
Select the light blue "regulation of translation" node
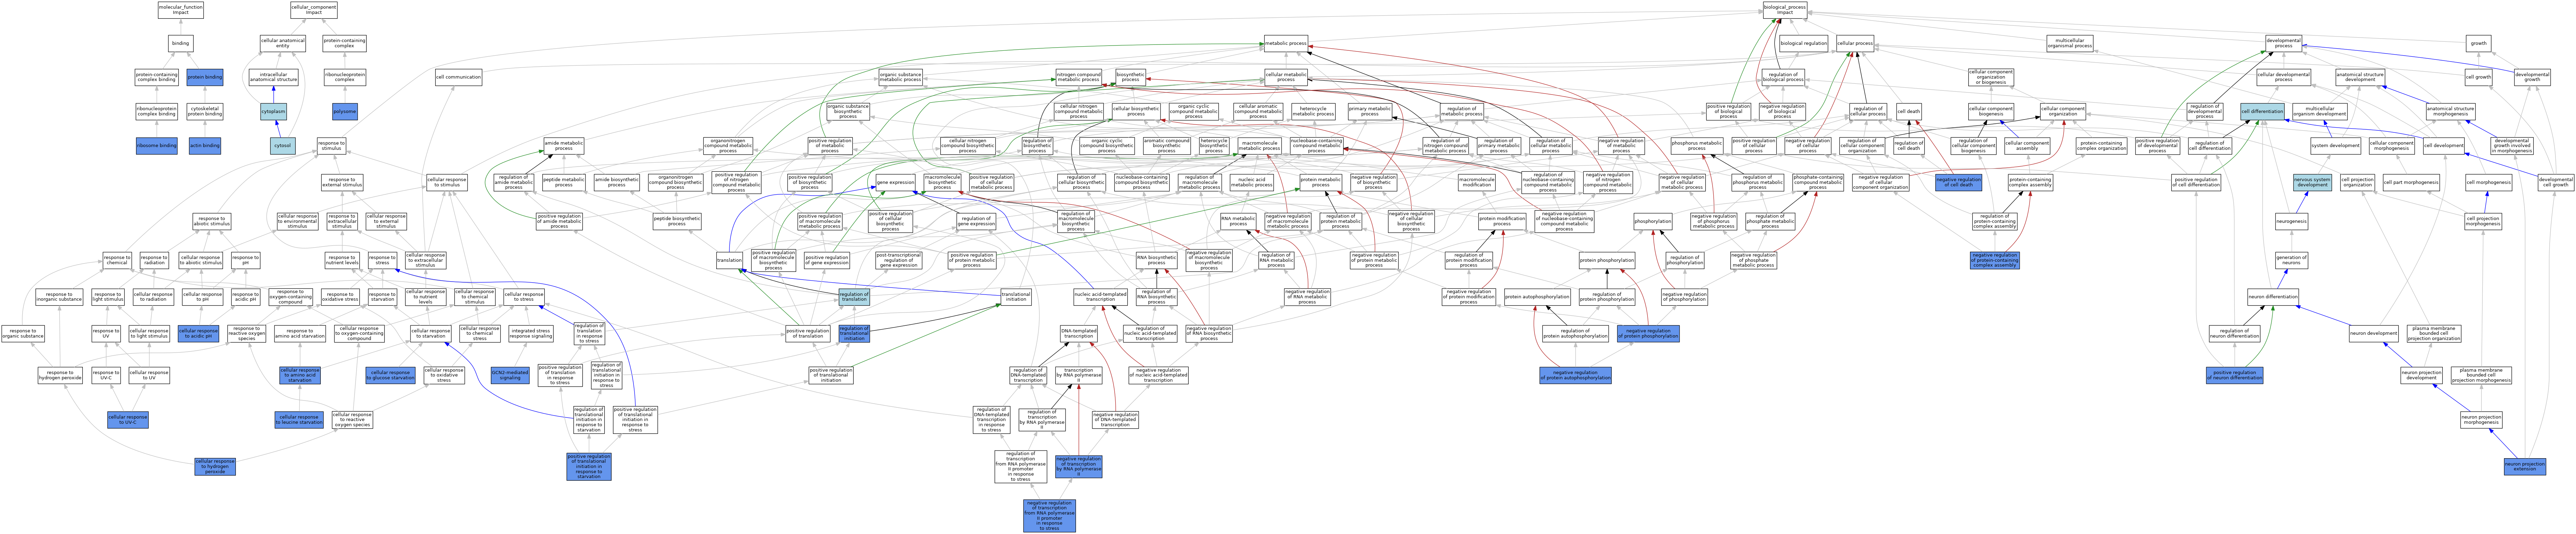pos(854,297)
